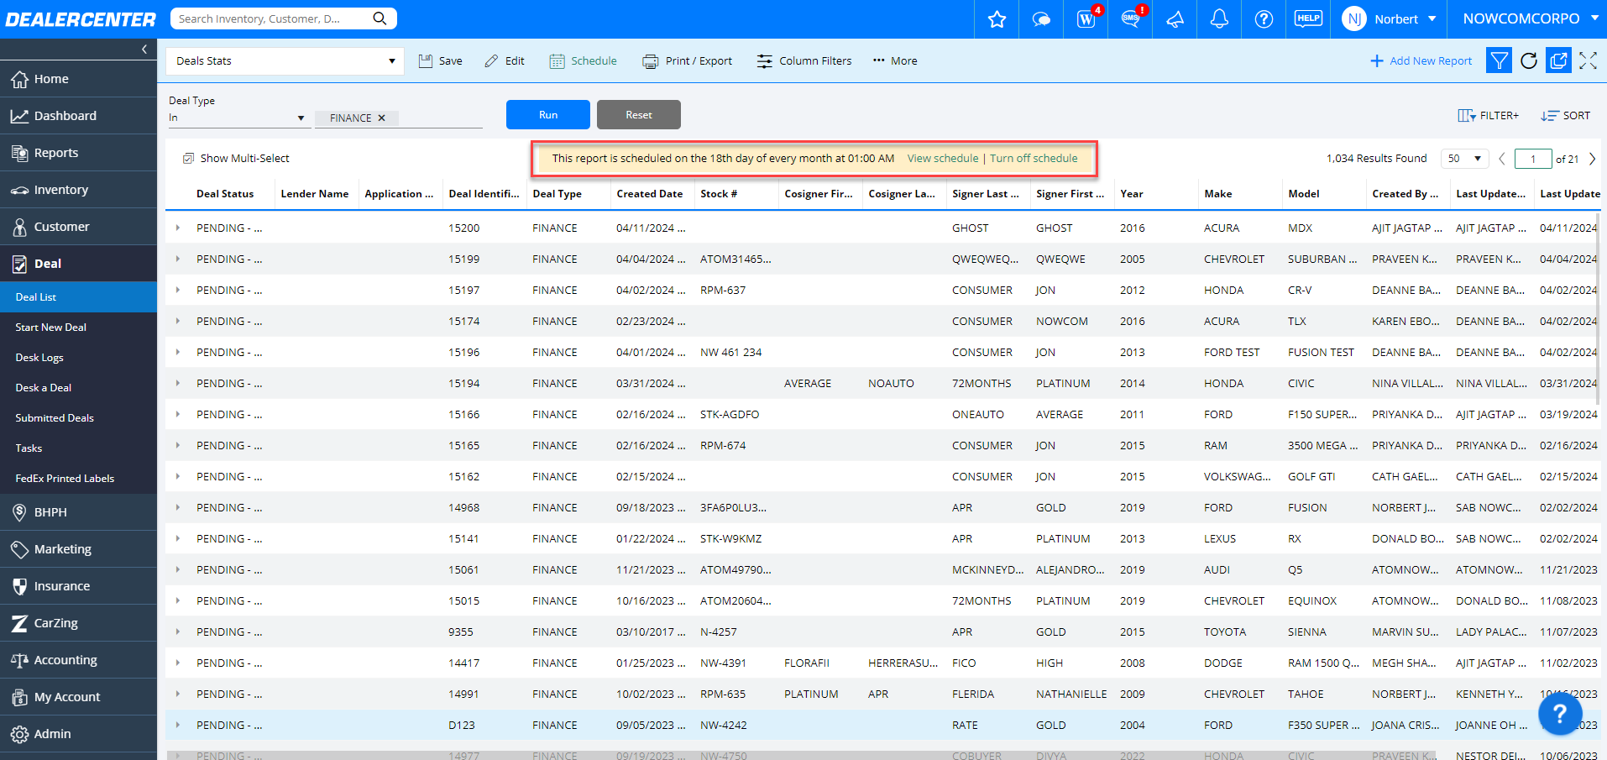Open Submitted Deals submenu item
The height and width of the screenshot is (760, 1607).
tap(78, 418)
